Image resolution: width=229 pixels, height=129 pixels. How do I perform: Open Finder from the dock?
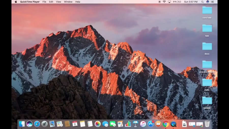pos(22,124)
